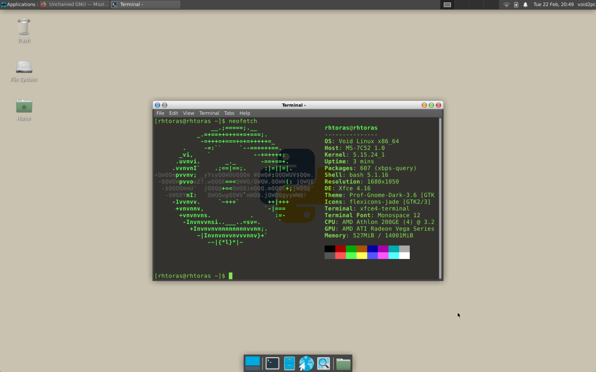
Task: Select the Trash desktop icon
Action: [23, 31]
